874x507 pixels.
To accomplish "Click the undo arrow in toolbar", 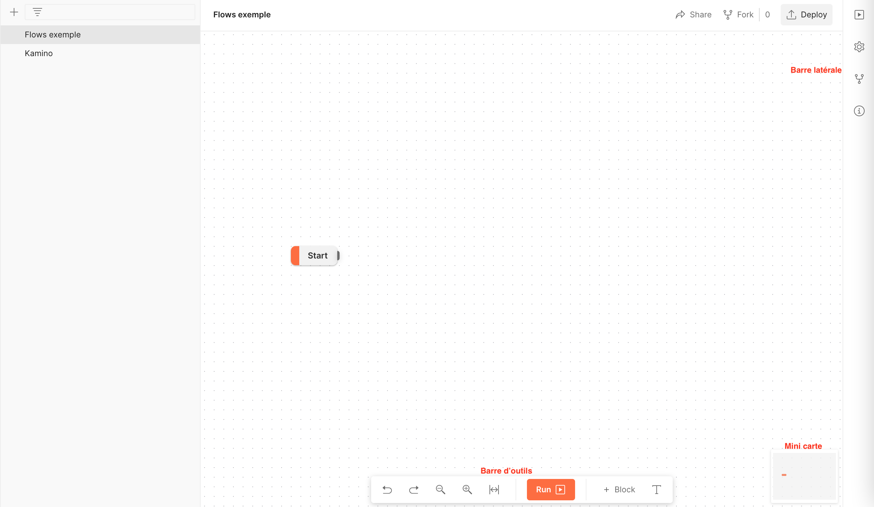I will (387, 489).
